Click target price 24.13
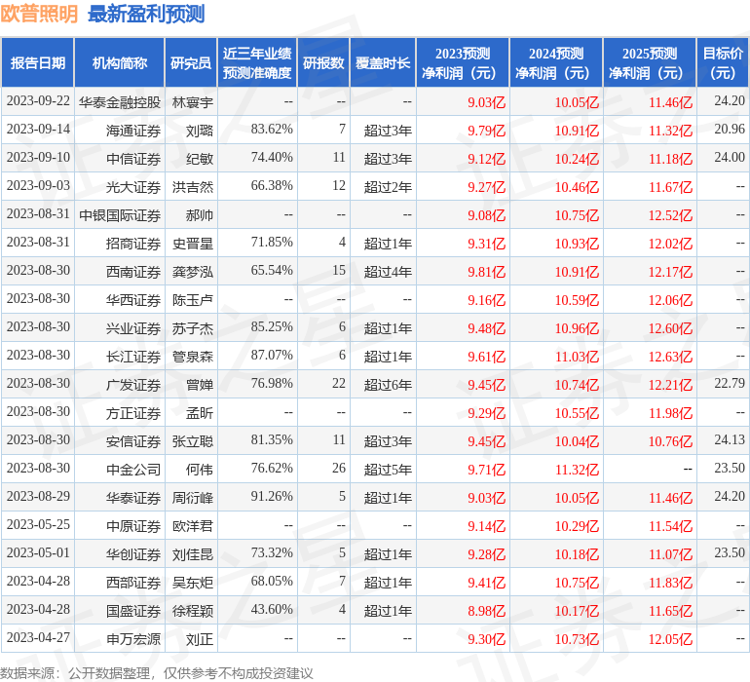Screen dimensions: 750x682 (x=730, y=439)
